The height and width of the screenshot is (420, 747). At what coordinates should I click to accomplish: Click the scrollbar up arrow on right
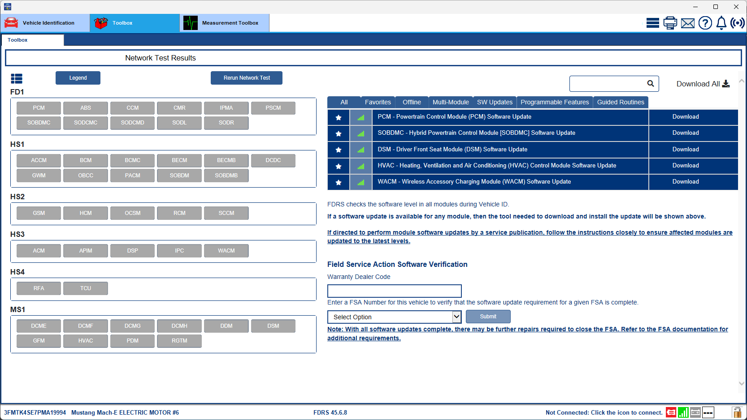pos(742,81)
